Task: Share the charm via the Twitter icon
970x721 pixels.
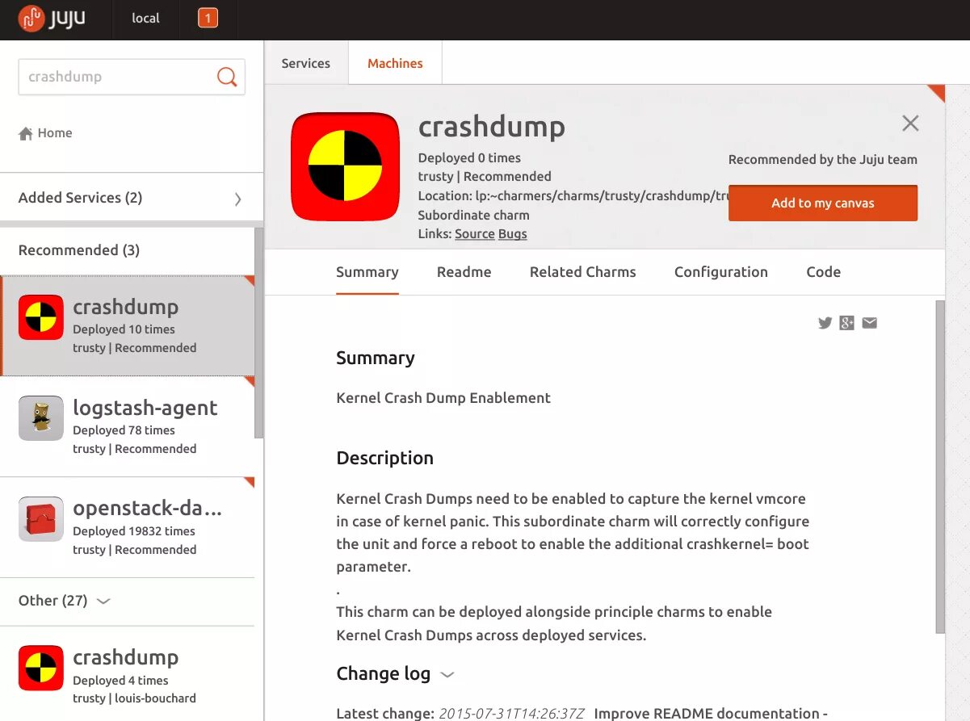Action: [825, 322]
